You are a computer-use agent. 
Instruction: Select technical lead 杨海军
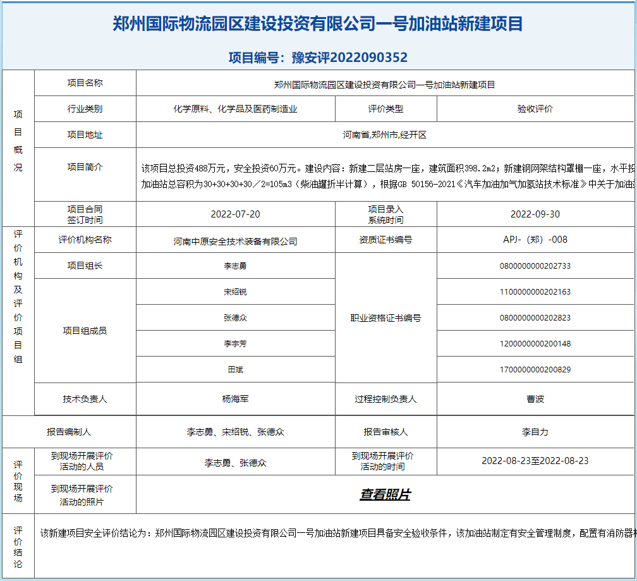[x=236, y=399]
